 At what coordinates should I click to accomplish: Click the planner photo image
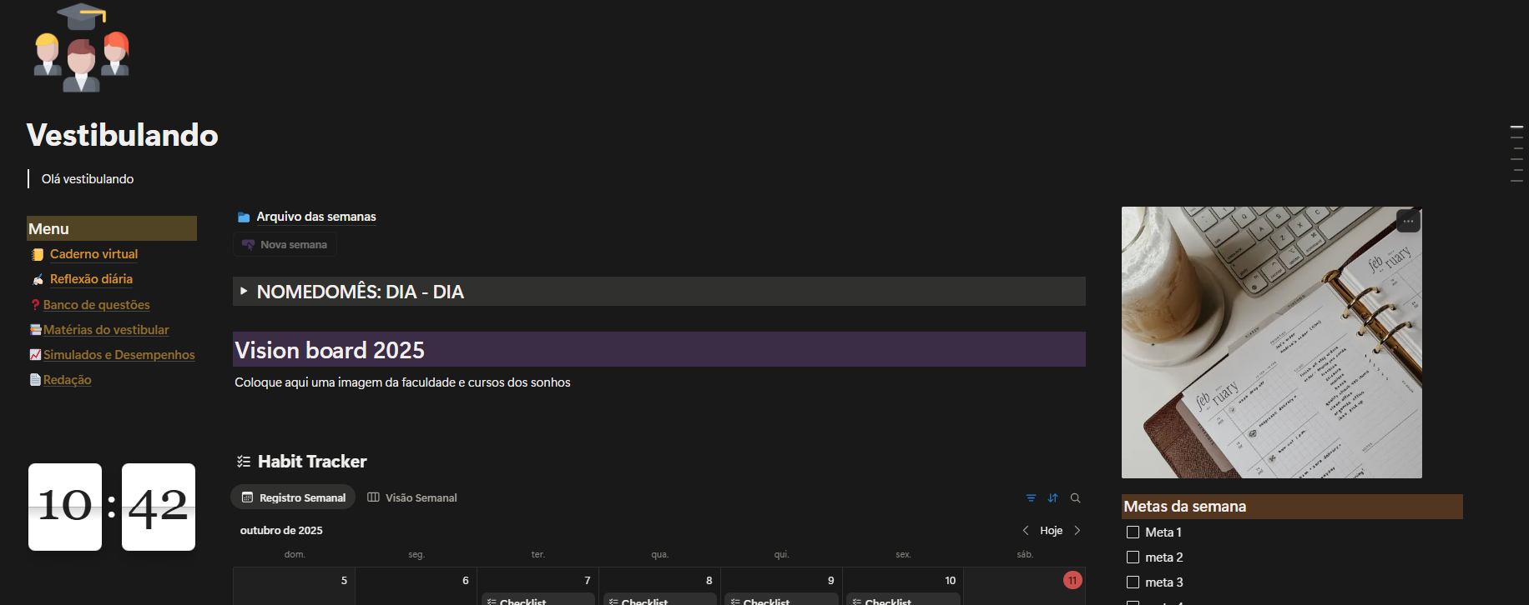pyautogui.click(x=1270, y=350)
